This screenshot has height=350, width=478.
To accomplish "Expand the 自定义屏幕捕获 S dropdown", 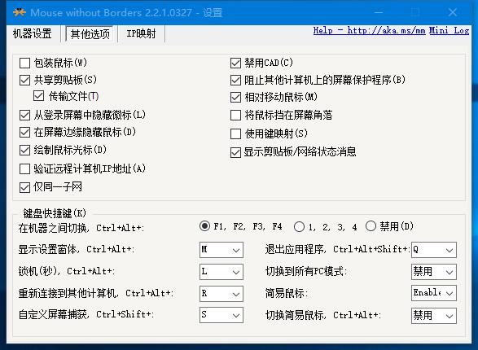I will click(221, 315).
